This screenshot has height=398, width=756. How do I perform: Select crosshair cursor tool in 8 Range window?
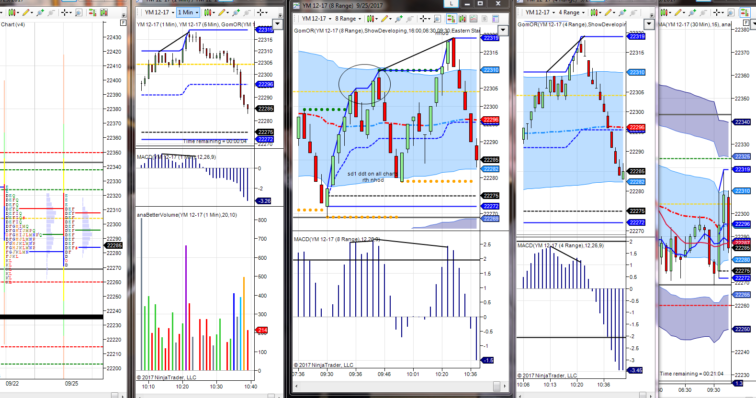(x=425, y=19)
